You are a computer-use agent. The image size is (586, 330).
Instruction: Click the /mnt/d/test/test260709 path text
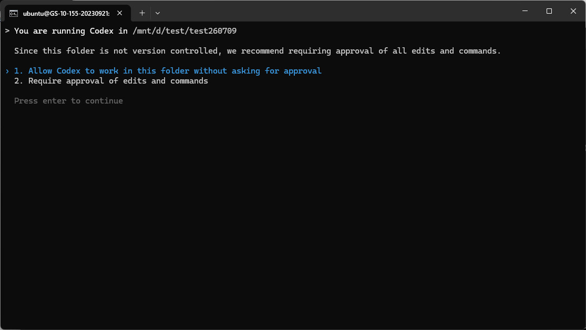[x=184, y=31]
